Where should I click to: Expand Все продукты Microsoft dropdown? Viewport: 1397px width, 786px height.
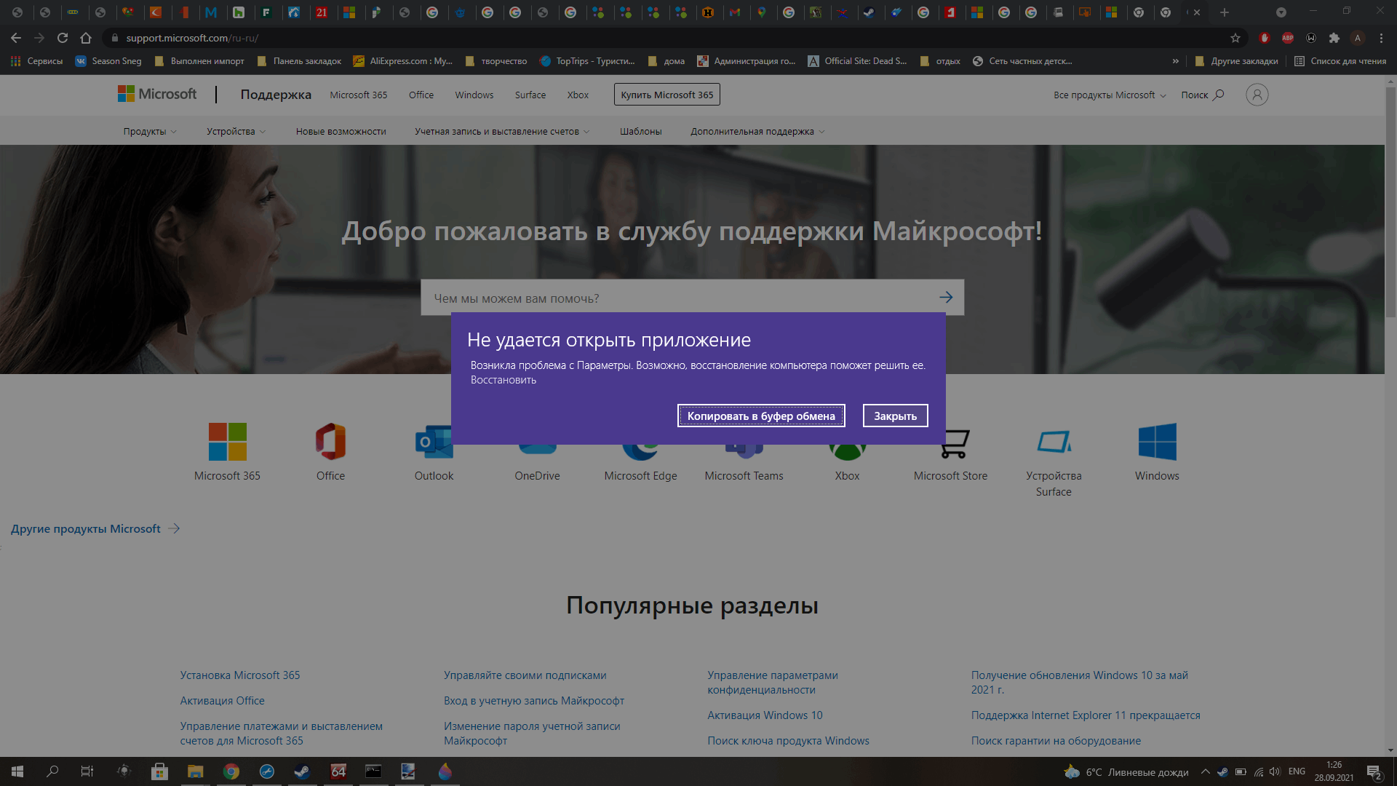(1110, 95)
